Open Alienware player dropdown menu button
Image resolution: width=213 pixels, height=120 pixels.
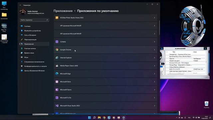point(205,49)
